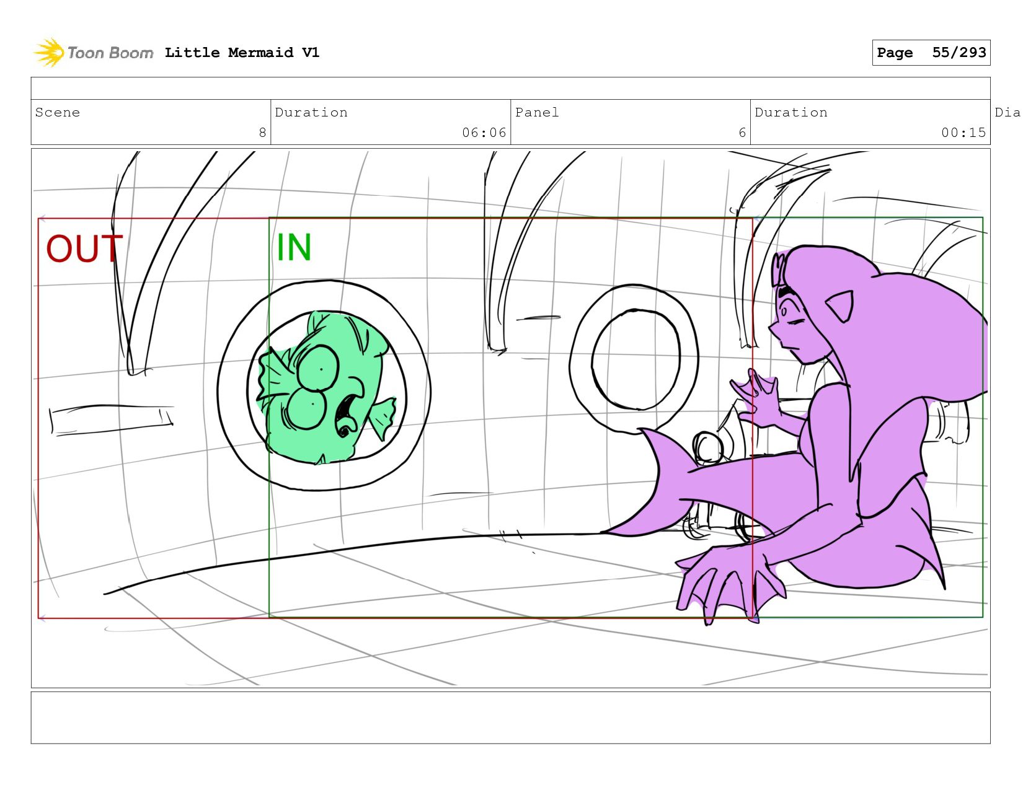Image resolution: width=1023 pixels, height=790 pixels.
Task: Click the green fish in the porthole
Action: (325, 388)
